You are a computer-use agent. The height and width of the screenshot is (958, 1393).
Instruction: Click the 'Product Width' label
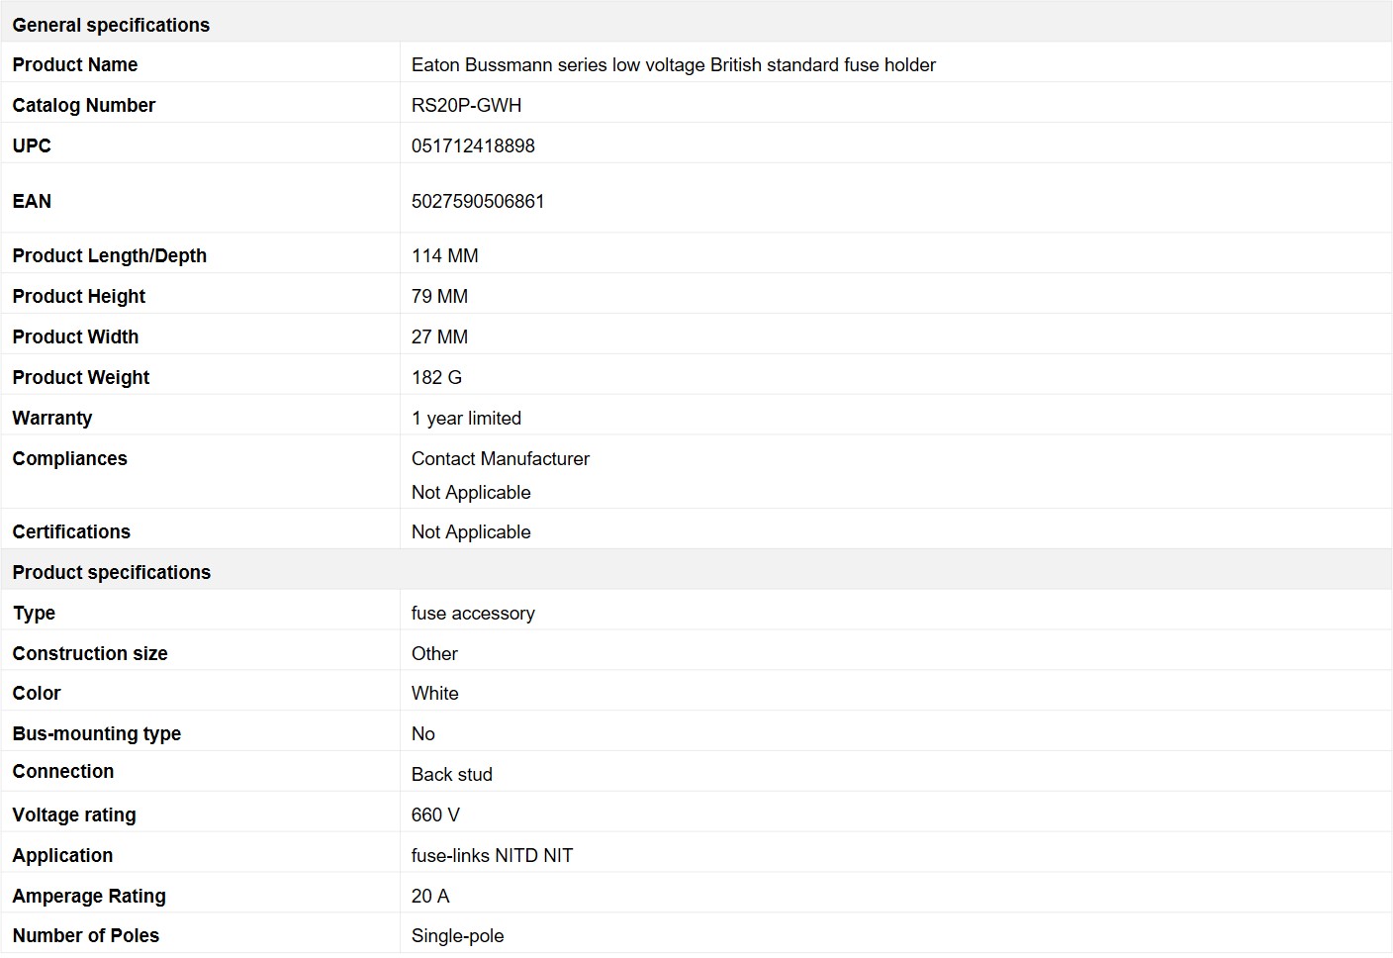tap(75, 336)
